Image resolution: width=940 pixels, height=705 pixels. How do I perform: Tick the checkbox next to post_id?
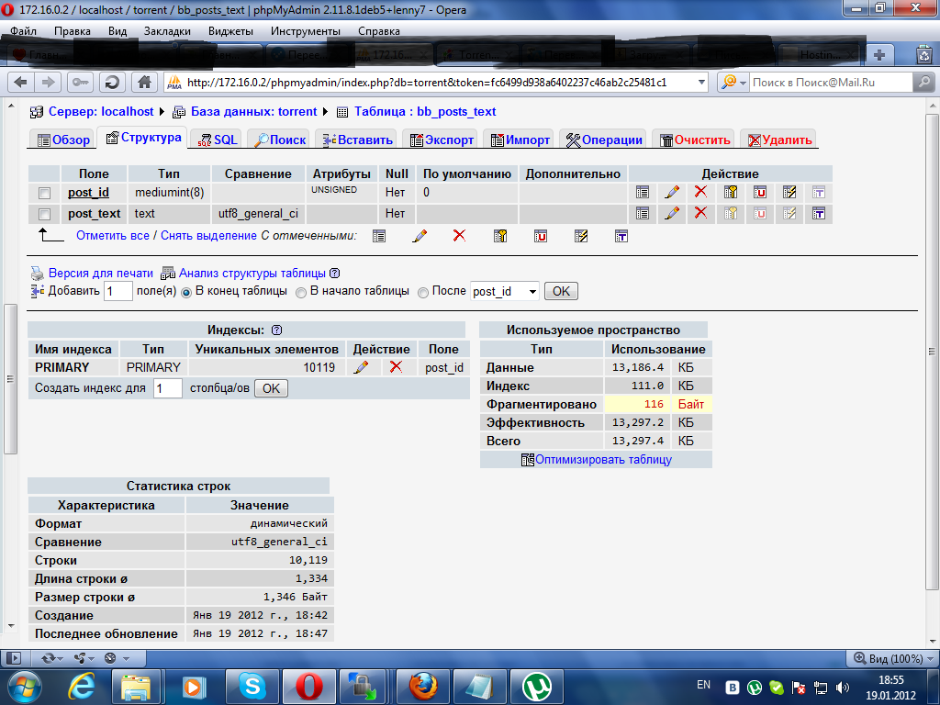click(x=44, y=193)
